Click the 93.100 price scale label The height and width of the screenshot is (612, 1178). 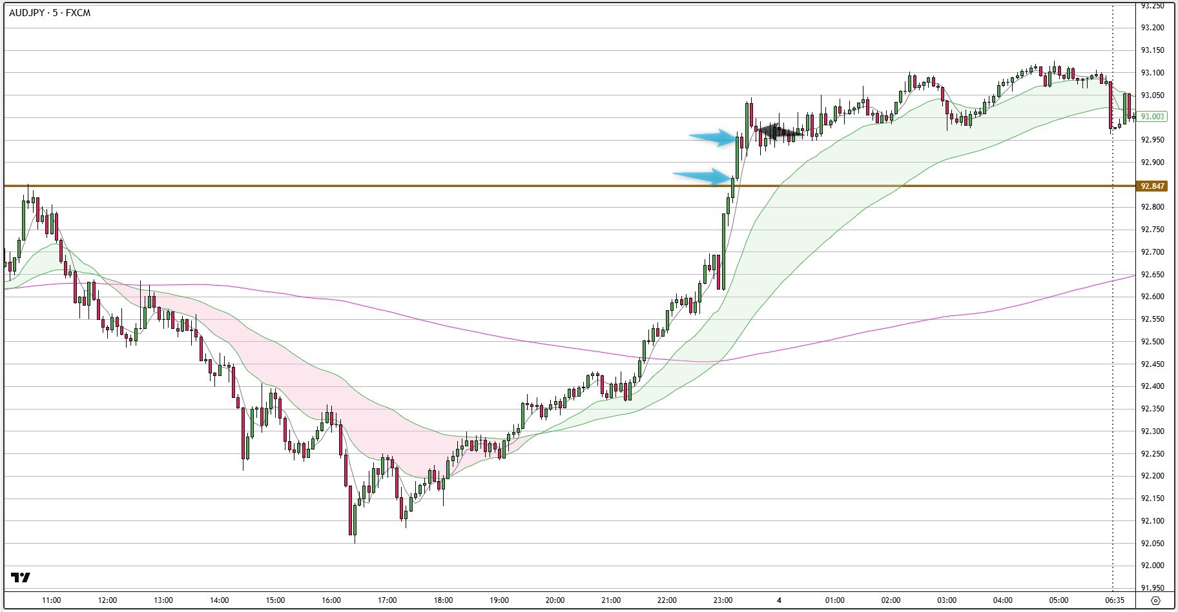pyautogui.click(x=1153, y=73)
